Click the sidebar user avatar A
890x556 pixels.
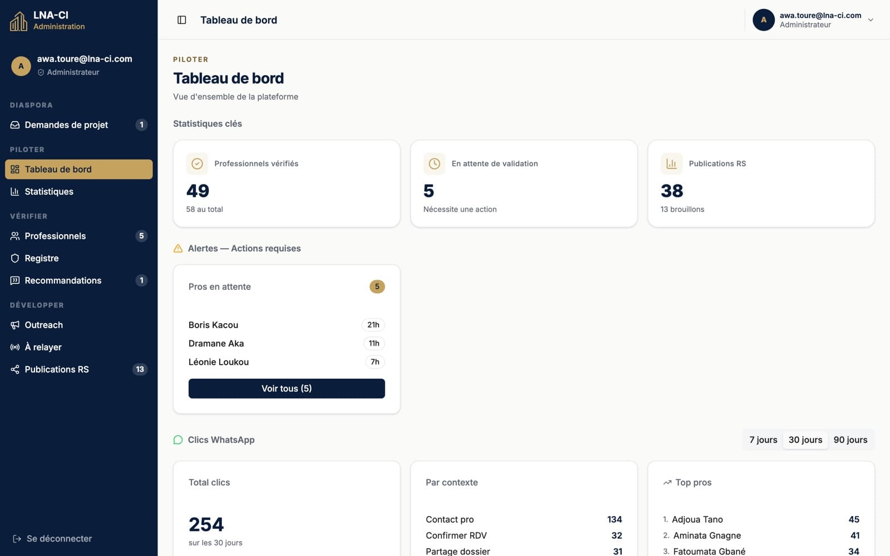[x=21, y=66]
